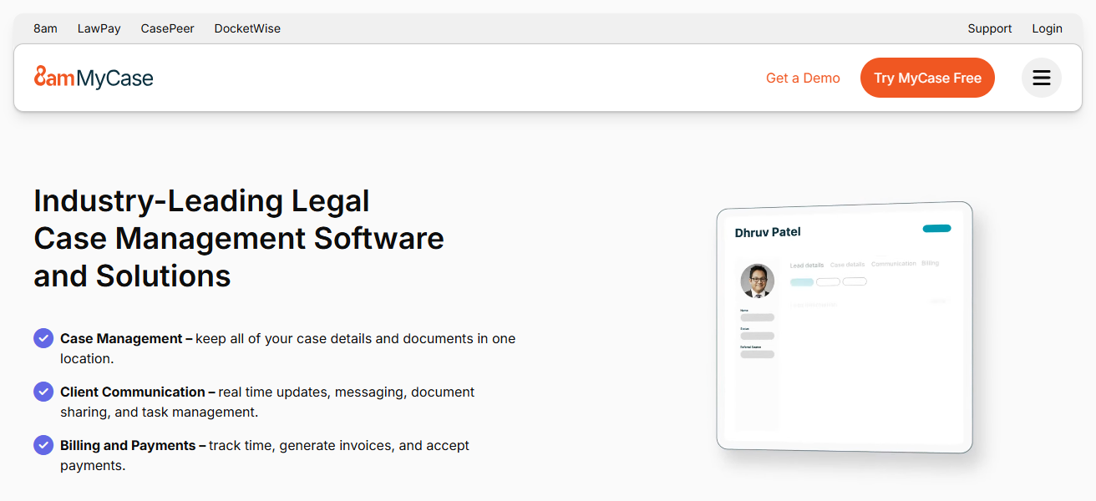
Task: Click the Client Communication checkmark icon
Action: (43, 392)
